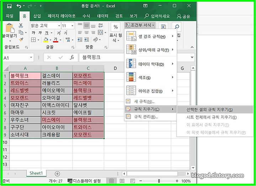Apply cell borders icon
Viewport: 256px width, 186px height.
33,40
